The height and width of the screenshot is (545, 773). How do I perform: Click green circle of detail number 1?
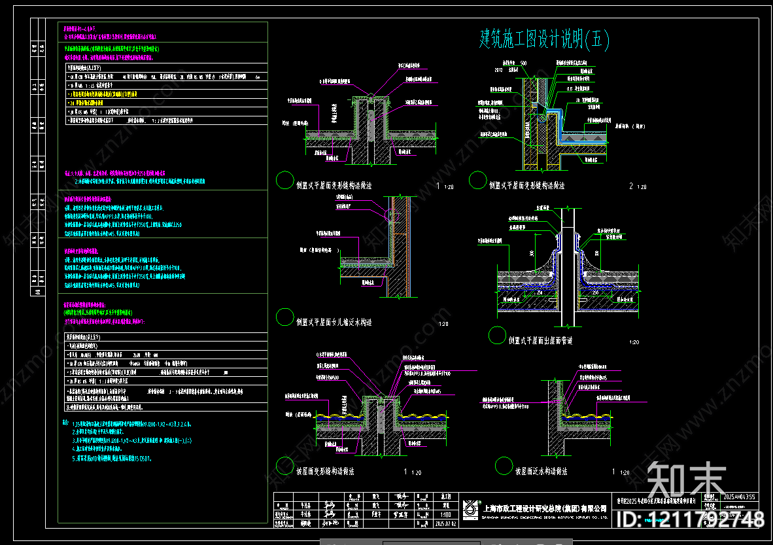pyautogui.click(x=285, y=181)
